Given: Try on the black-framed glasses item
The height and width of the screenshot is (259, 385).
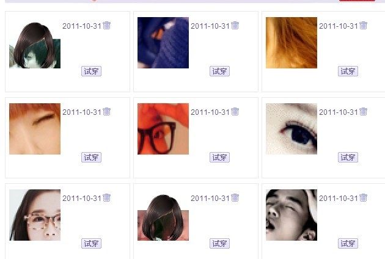Looking at the screenshot, I should pyautogui.click(x=219, y=158).
